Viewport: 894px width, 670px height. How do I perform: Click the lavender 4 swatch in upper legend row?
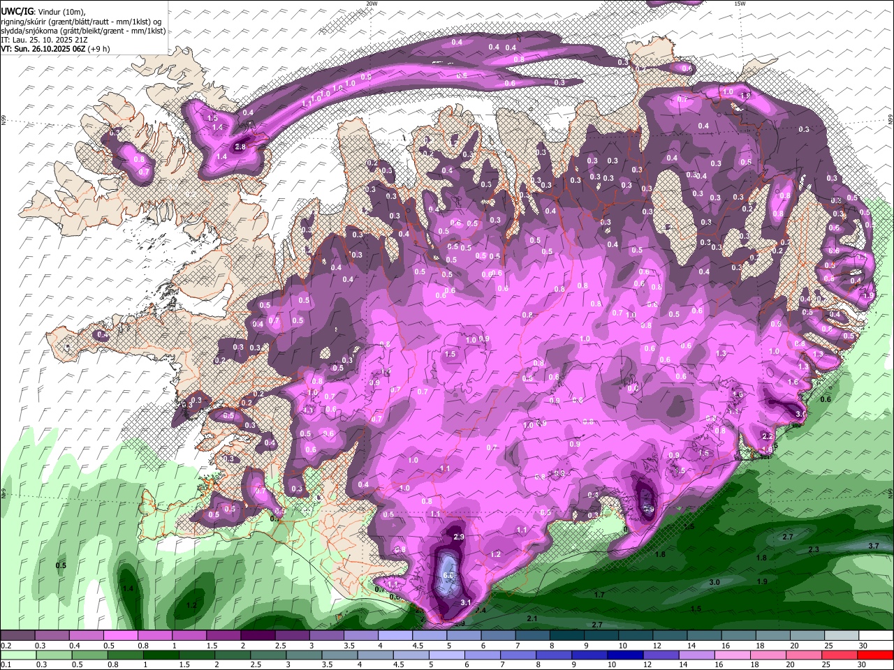pos(395,636)
